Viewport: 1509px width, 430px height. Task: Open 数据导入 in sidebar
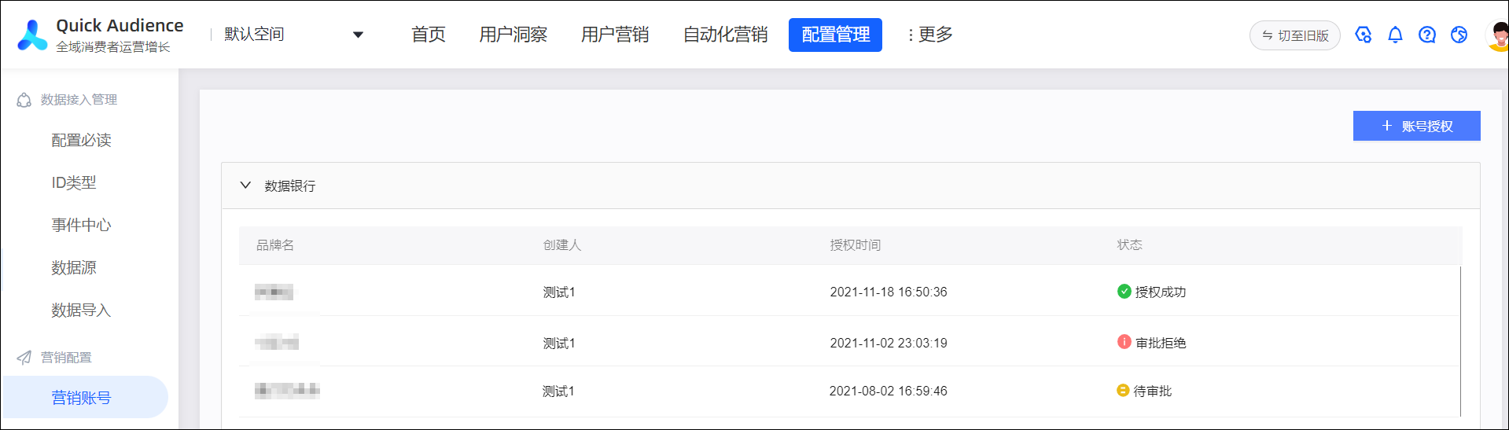point(82,310)
